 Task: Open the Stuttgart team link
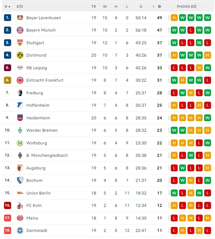pos(35,43)
